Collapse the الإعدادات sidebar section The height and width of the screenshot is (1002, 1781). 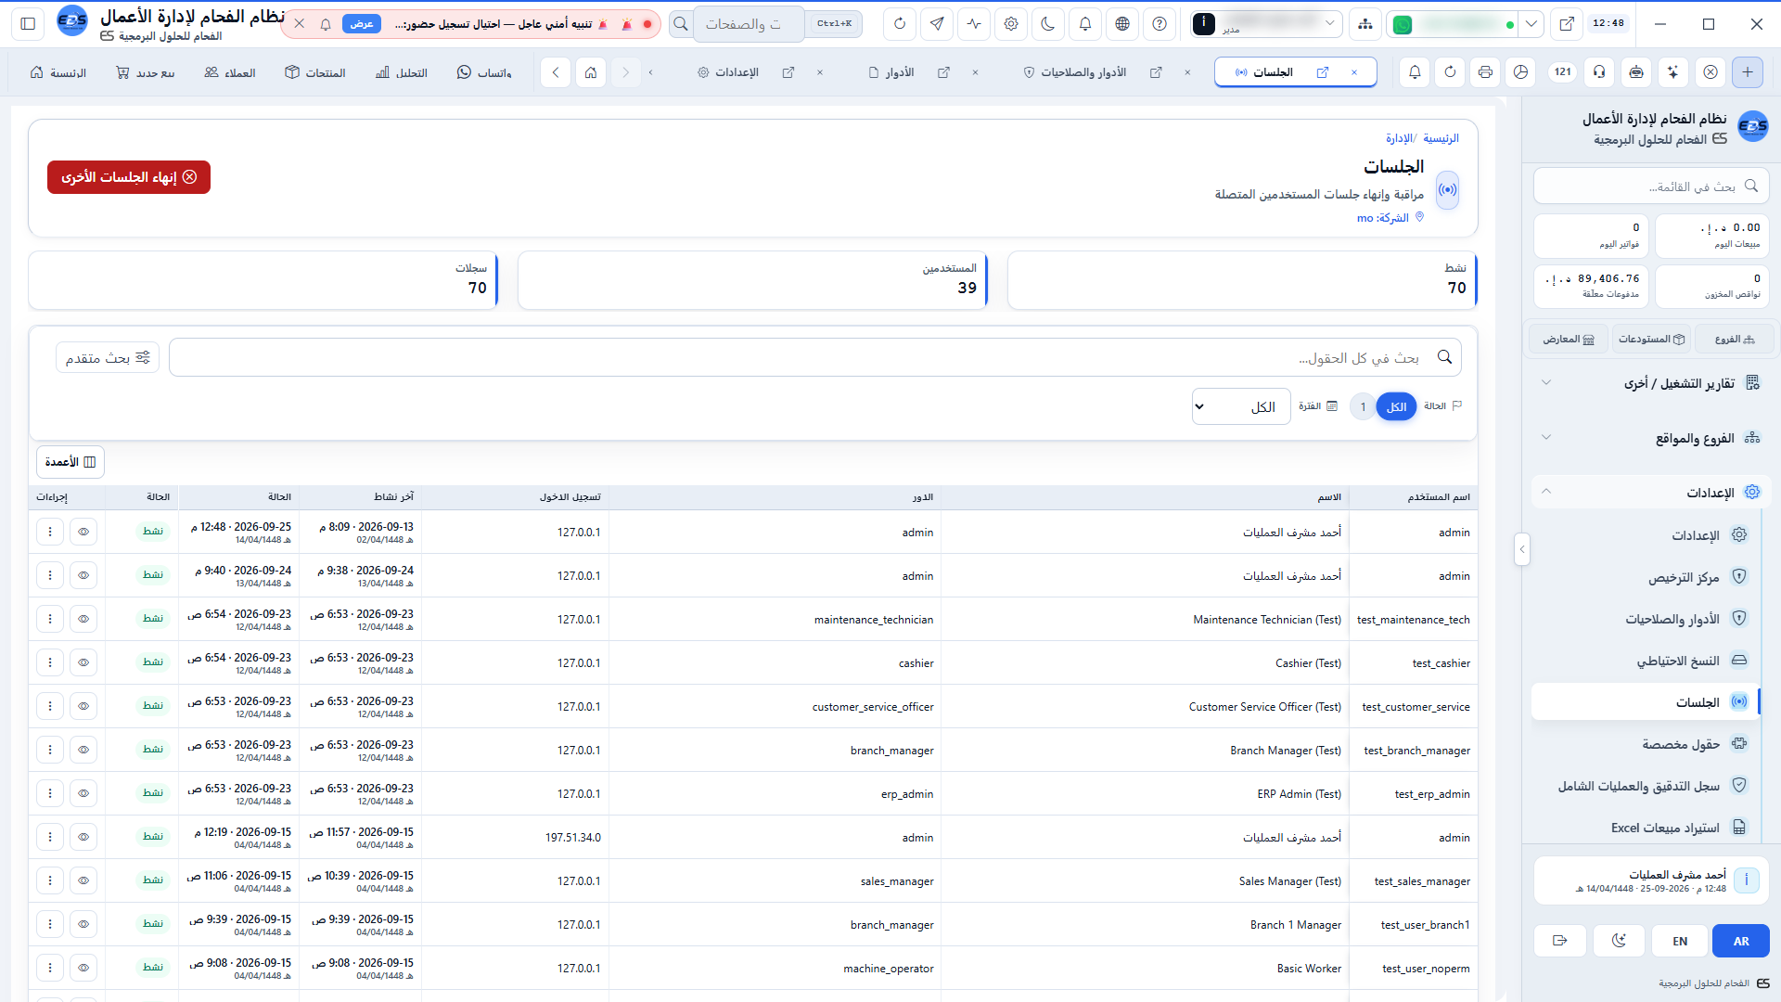(1651, 492)
